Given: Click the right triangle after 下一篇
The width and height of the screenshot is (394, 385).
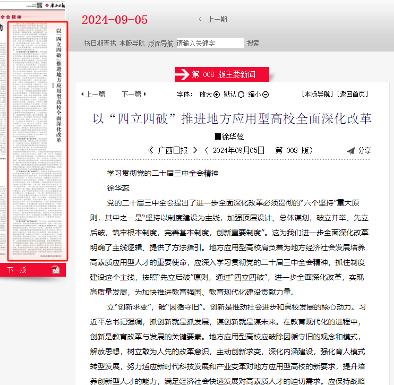Looking at the screenshot, I should point(145,95).
